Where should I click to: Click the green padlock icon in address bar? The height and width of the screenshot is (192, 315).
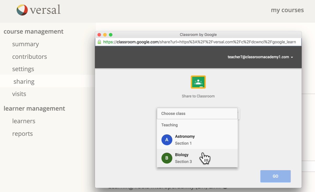99,42
